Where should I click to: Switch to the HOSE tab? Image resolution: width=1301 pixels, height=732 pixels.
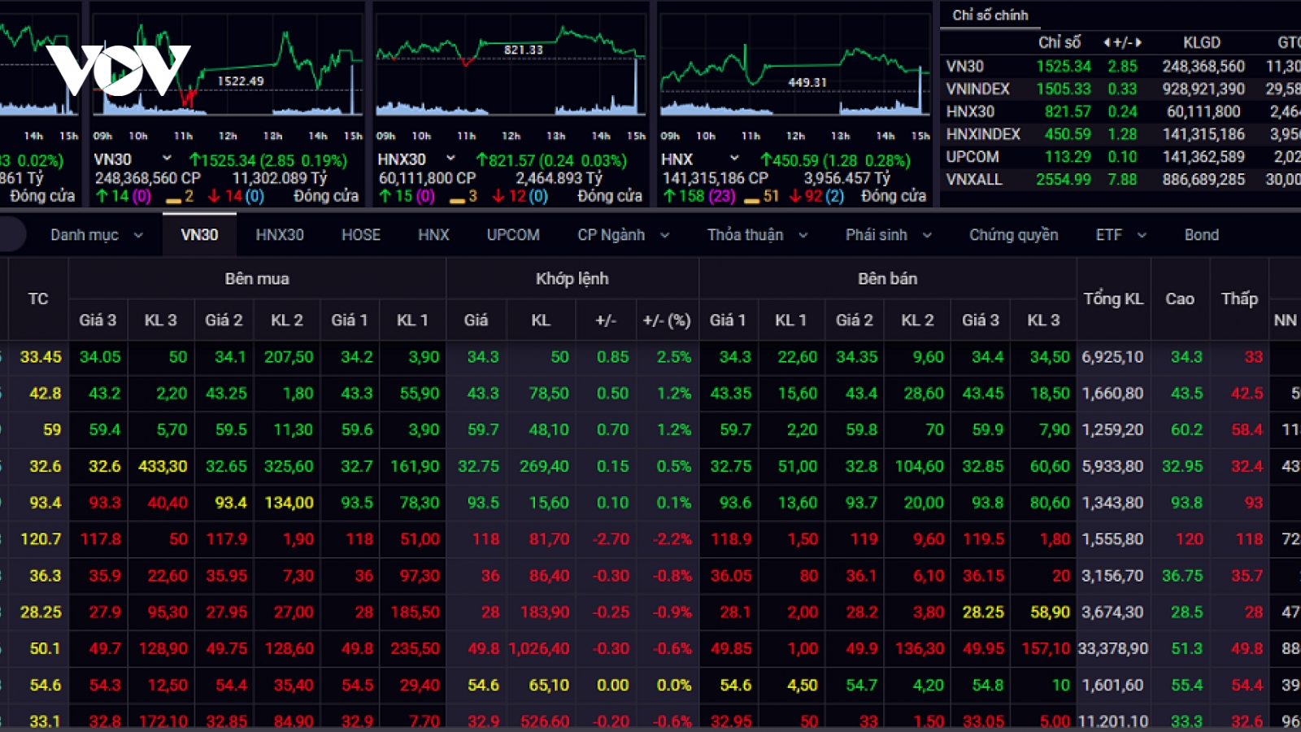point(361,235)
